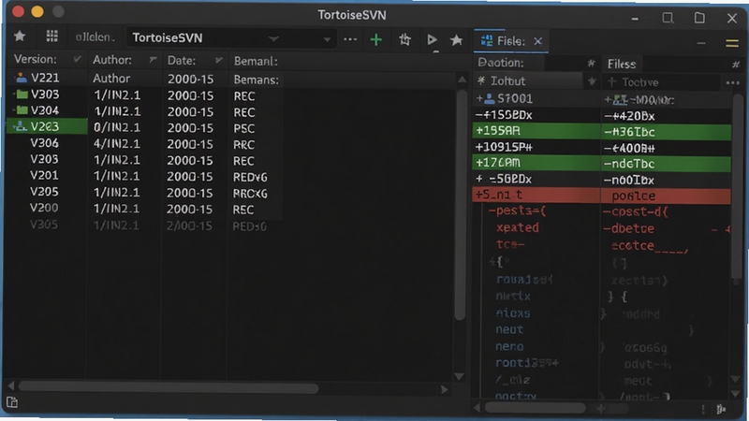This screenshot has width=749, height=421.
Task: Click the V200 version entry
Action: (44, 208)
